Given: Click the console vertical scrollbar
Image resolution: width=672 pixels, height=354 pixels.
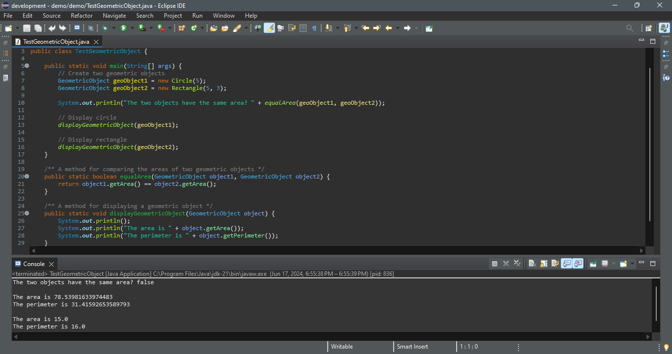Looking at the screenshot, I should click(656, 303).
